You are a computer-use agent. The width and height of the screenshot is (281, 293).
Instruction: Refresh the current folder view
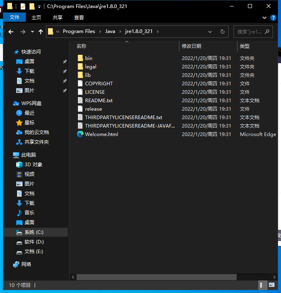point(222,31)
